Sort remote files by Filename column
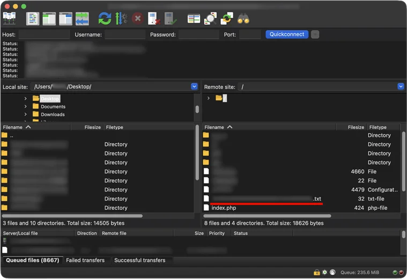 269,127
